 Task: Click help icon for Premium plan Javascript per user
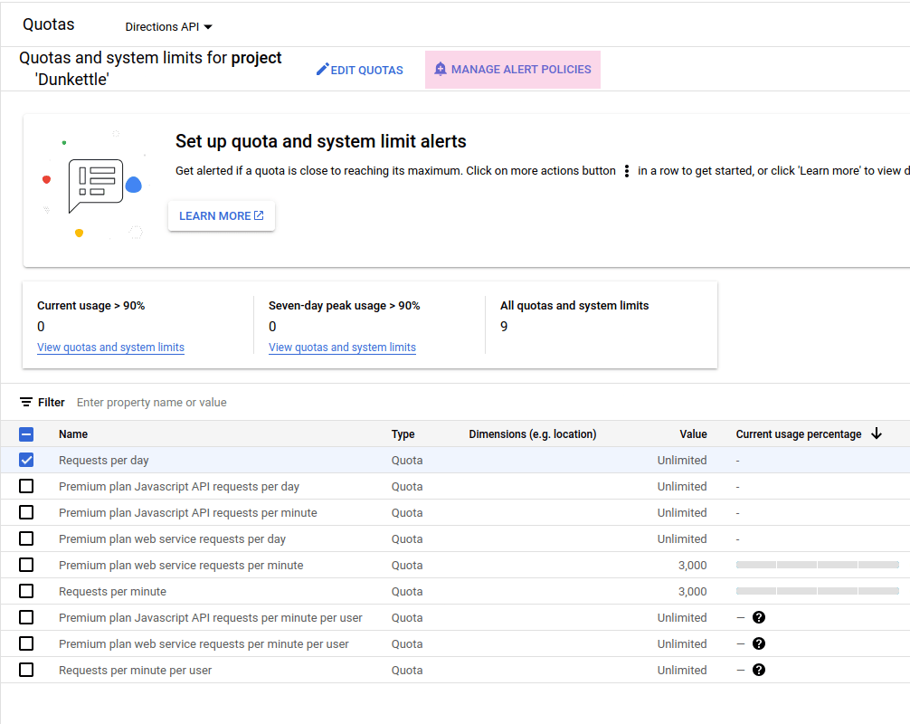click(759, 618)
